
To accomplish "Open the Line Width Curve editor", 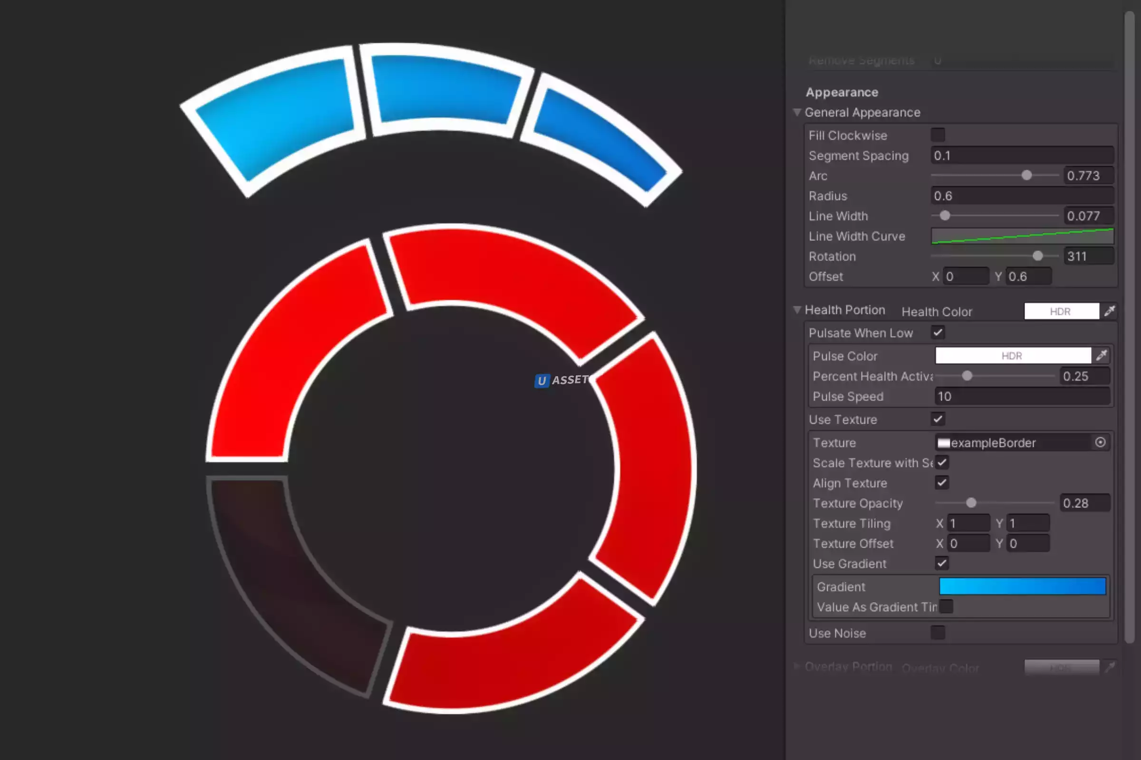I will tap(1022, 236).
